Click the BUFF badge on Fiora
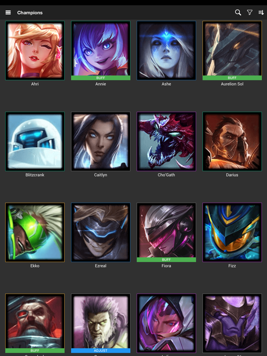Image resolution: width=267 pixels, height=356 pixels. (x=166, y=260)
